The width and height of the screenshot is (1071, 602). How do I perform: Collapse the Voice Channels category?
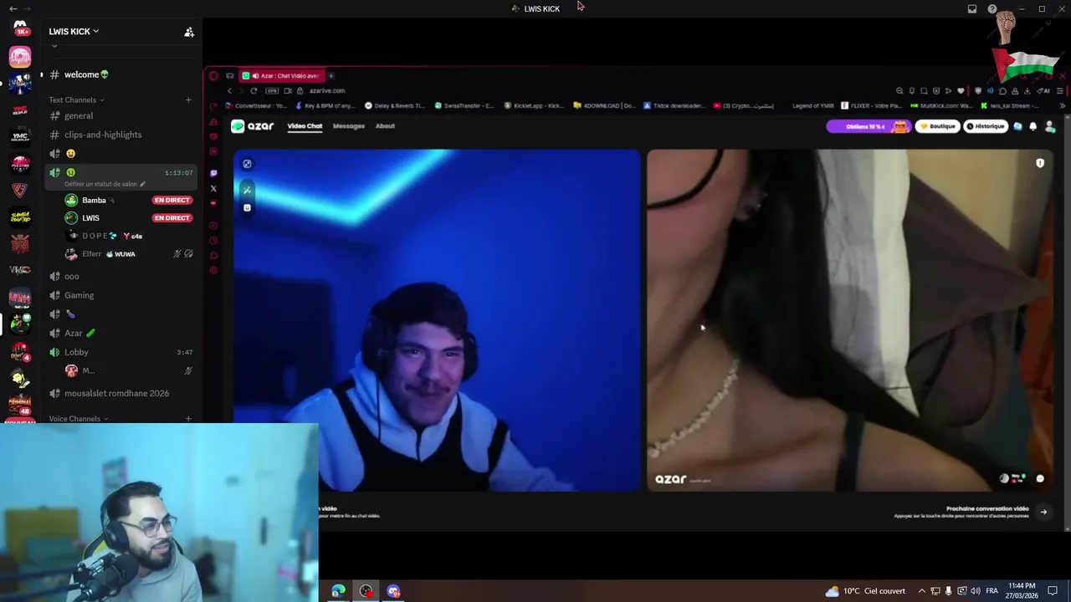[x=78, y=419]
